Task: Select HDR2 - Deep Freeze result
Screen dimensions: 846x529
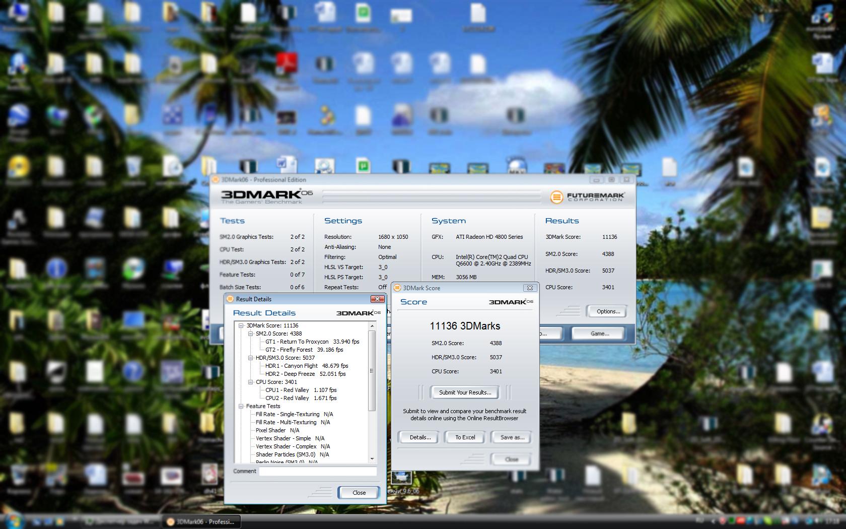Action: pos(305,374)
